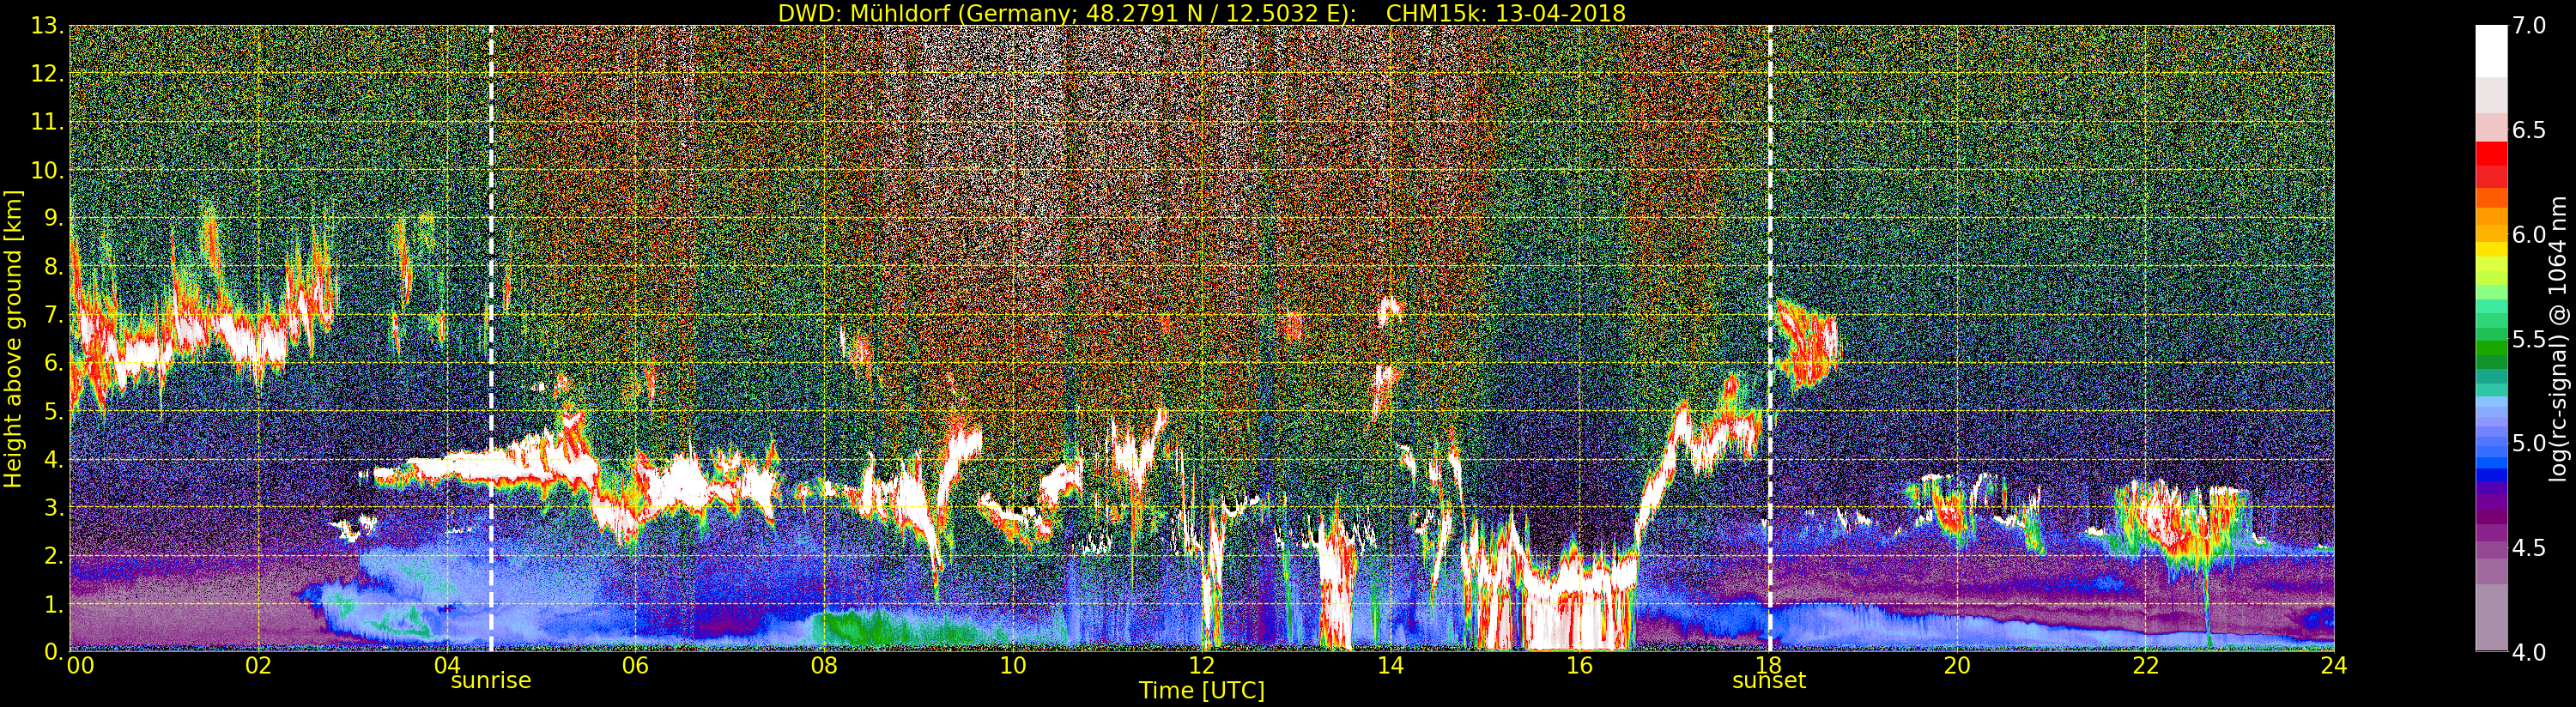Click the '16' time axis tick label

(x=1579, y=666)
